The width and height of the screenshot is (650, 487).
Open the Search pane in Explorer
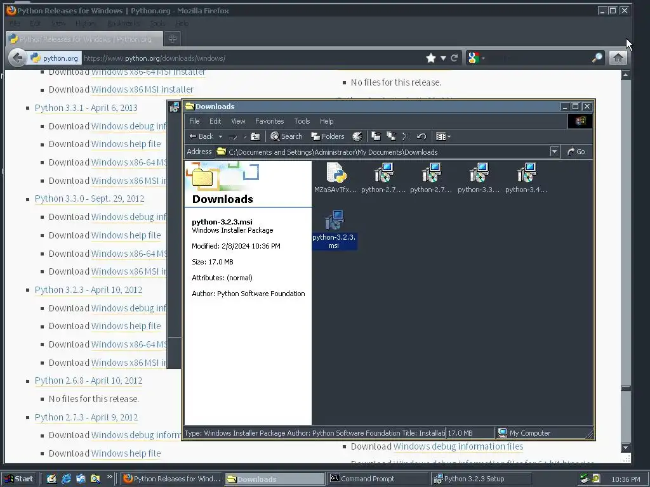click(x=286, y=136)
